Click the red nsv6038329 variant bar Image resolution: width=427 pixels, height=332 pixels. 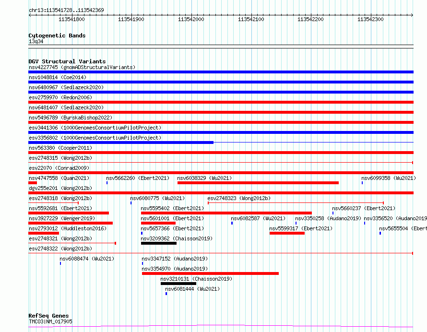pyautogui.click(x=258, y=183)
